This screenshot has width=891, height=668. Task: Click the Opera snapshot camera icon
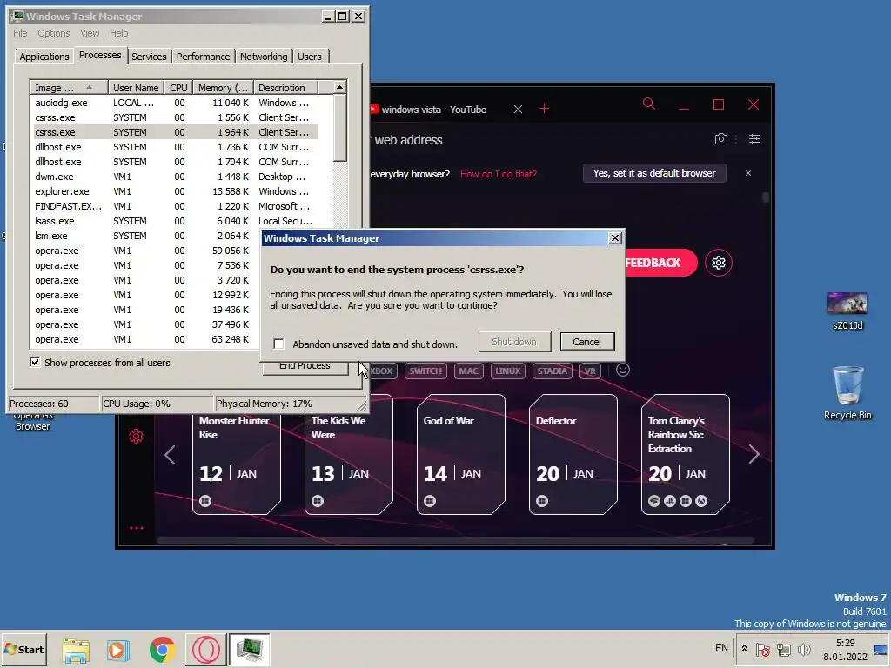(x=720, y=138)
